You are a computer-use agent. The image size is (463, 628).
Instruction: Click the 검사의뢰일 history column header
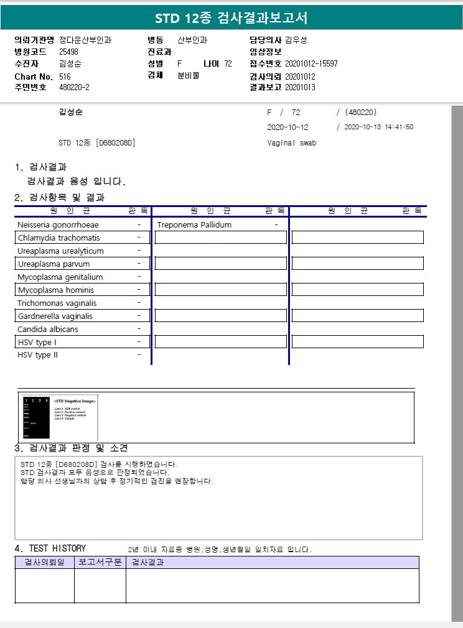tap(45, 562)
